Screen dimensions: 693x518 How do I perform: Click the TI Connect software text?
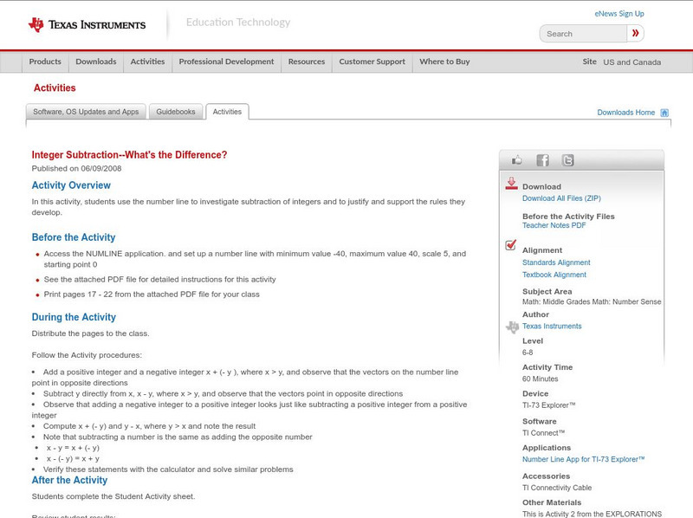click(x=543, y=433)
